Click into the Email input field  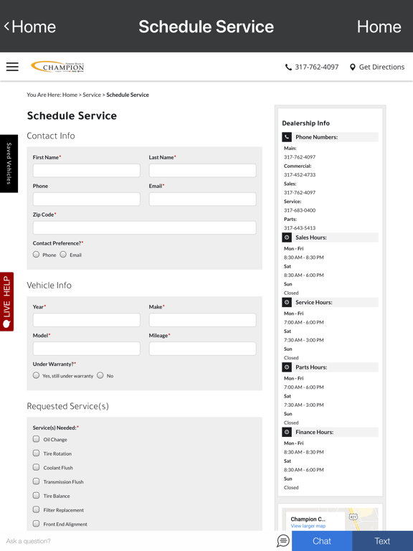tap(203, 199)
